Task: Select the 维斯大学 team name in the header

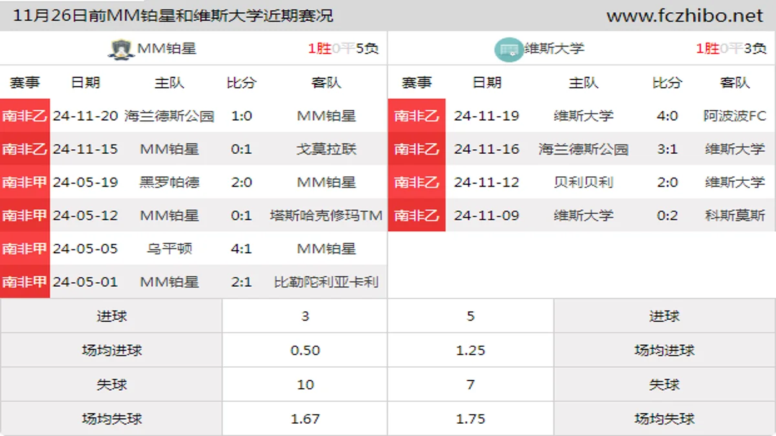Action: (x=554, y=48)
